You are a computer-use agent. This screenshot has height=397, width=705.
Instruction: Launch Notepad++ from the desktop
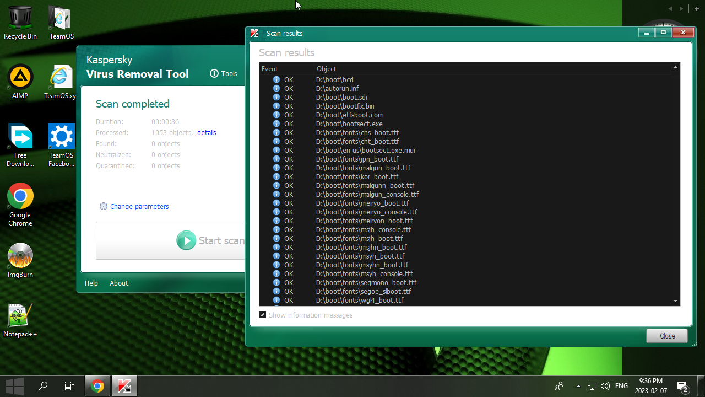(20, 320)
